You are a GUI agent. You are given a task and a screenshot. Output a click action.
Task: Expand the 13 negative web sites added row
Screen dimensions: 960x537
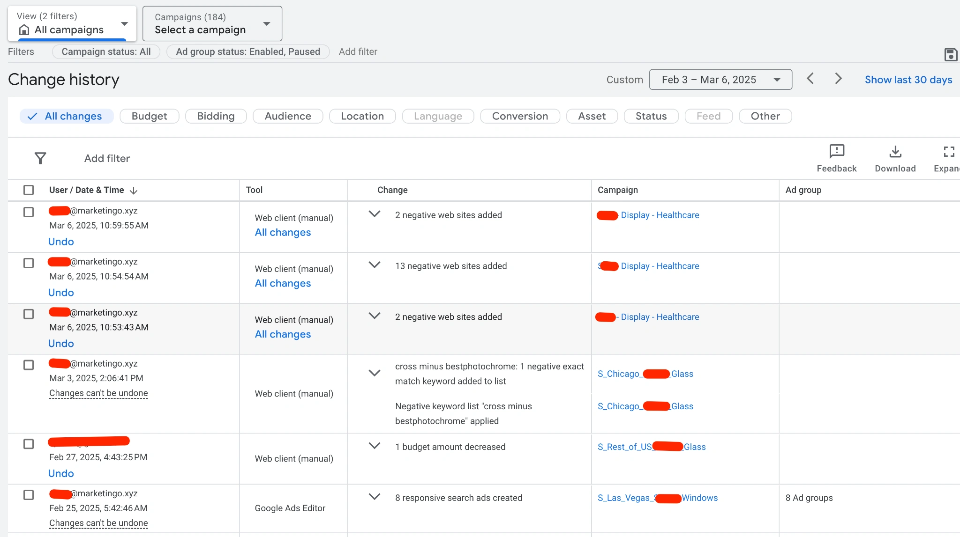(x=374, y=265)
